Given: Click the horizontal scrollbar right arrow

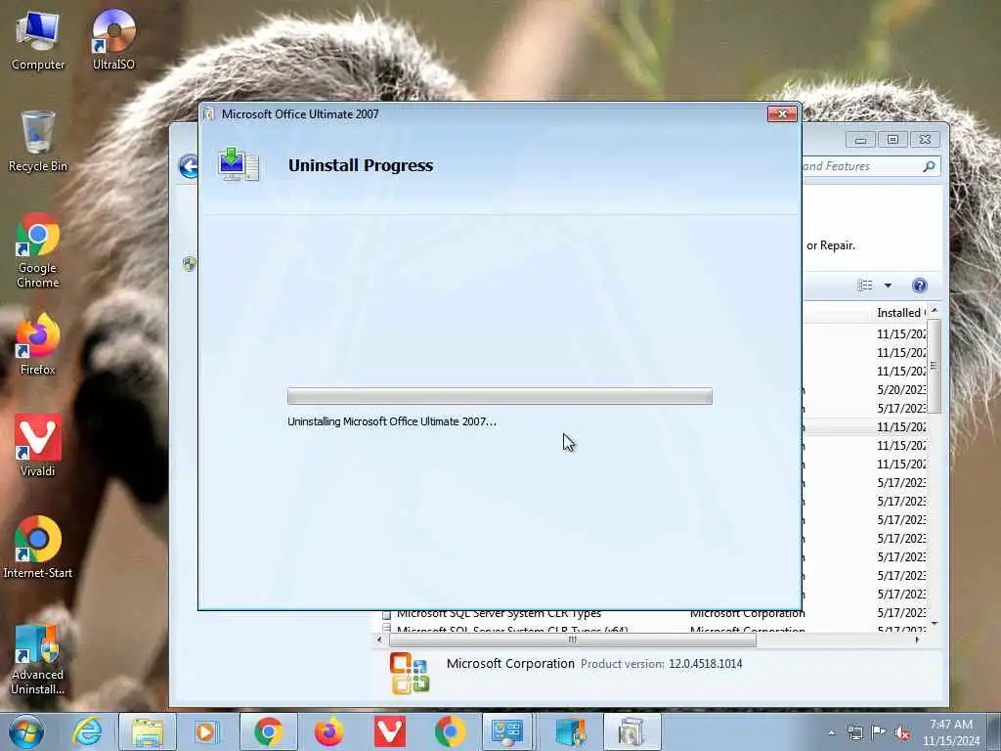Looking at the screenshot, I should [x=917, y=640].
